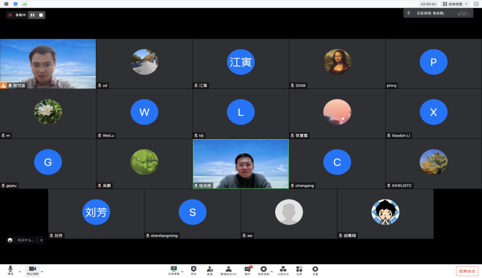This screenshot has height=278, width=482.
Task: Pause the ongoing recording
Action: 32,15
